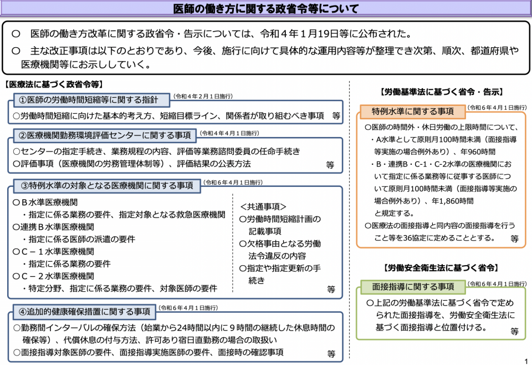The height and width of the screenshot is (365, 532).
Task: Click the Ｃ－２水準医療機関 bullet item
Action: click(x=53, y=276)
